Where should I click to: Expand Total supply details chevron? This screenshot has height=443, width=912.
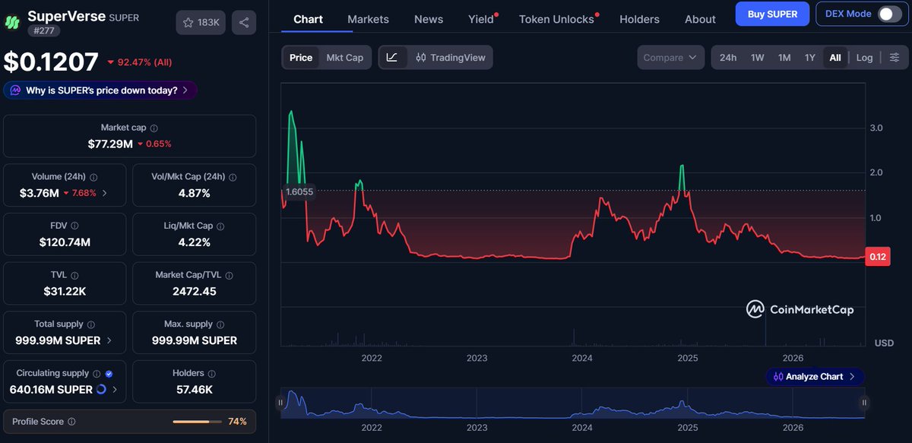coord(109,340)
